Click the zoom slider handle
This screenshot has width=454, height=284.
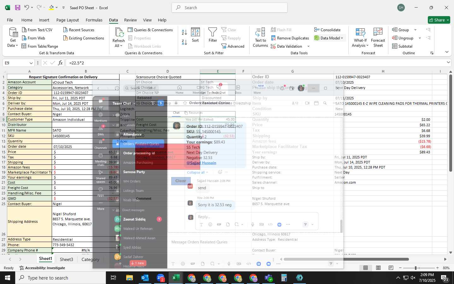(x=416, y=268)
